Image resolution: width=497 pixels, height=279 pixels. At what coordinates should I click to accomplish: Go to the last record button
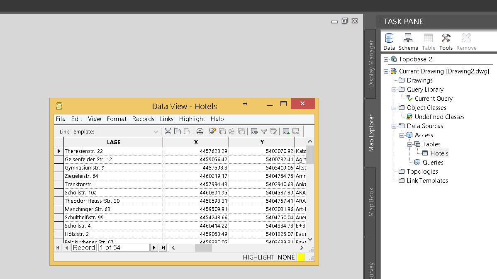click(163, 247)
